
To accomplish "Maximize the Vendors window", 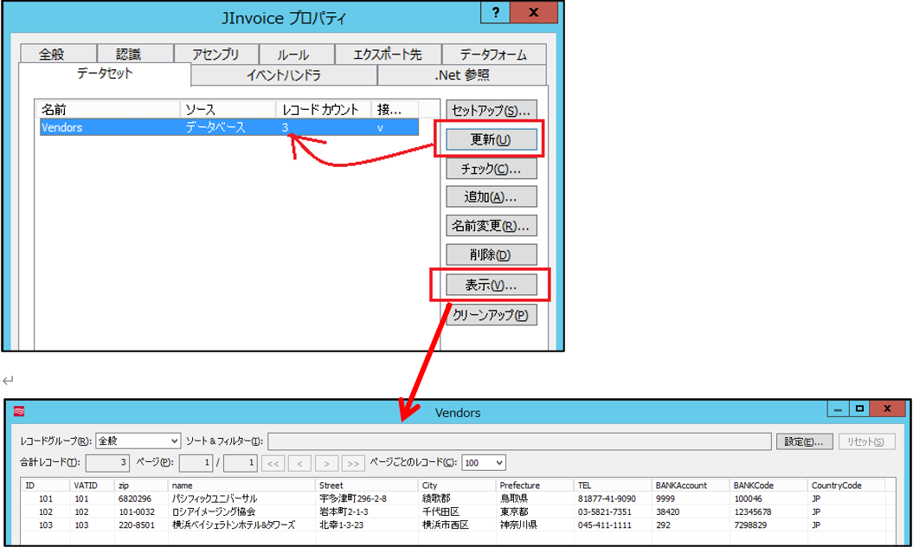I will coord(859,409).
